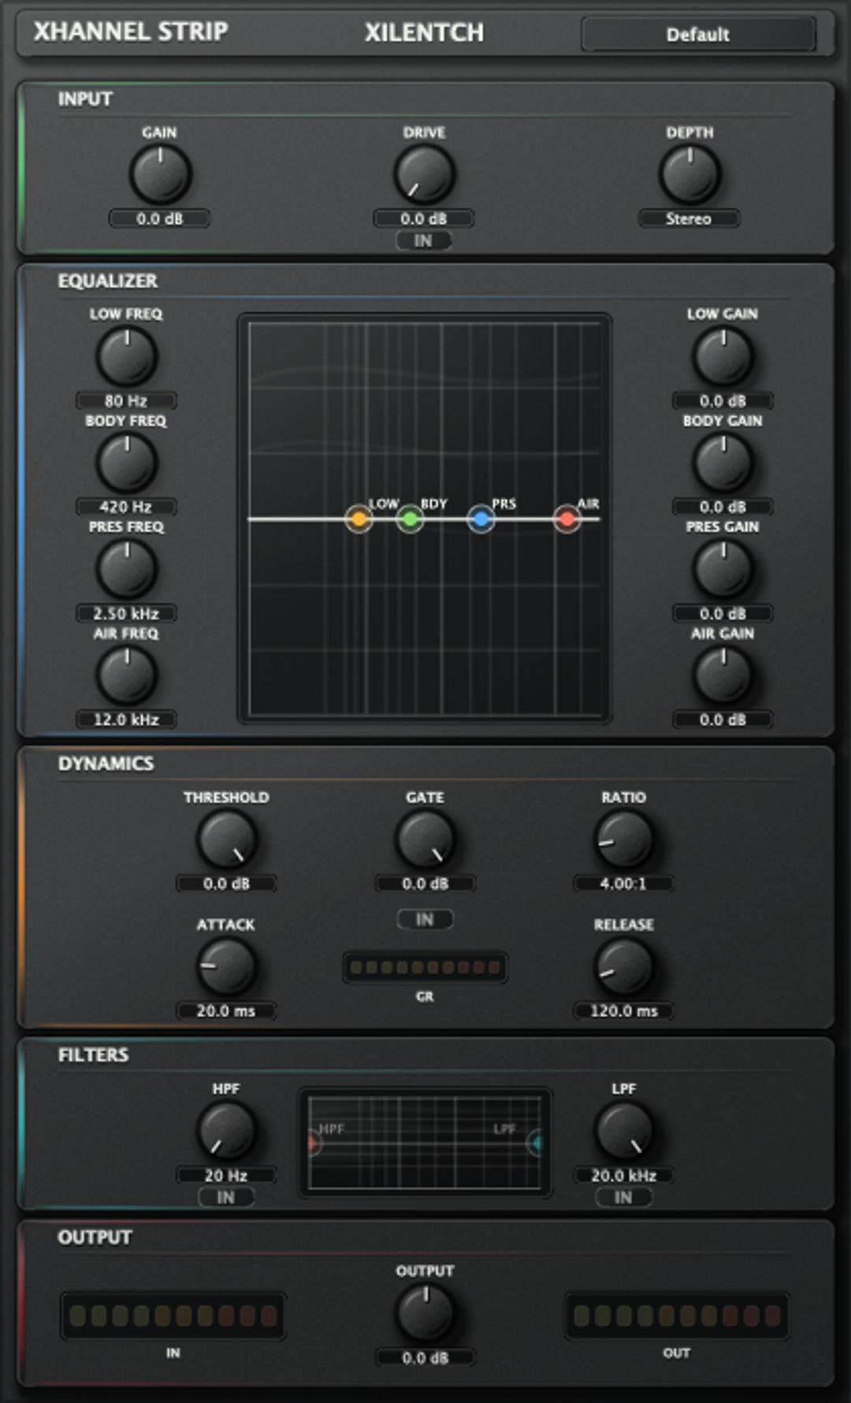Click the DRIVE knob
This screenshot has width=851, height=1403.
tap(424, 174)
